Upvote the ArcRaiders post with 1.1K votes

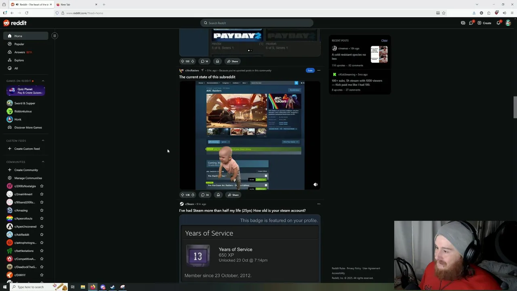[x=183, y=195]
